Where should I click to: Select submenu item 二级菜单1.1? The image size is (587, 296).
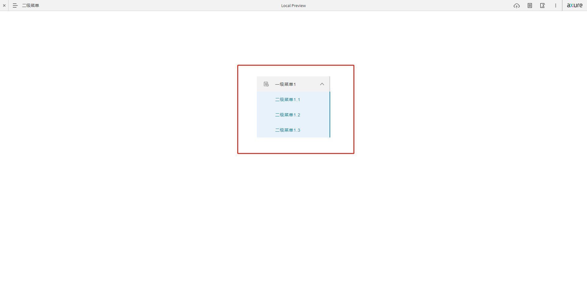tap(293, 100)
